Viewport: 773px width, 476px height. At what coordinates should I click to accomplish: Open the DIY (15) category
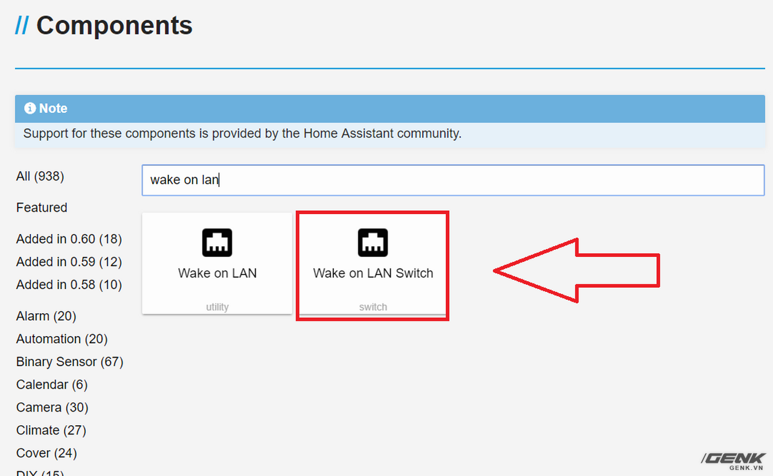click(x=40, y=472)
